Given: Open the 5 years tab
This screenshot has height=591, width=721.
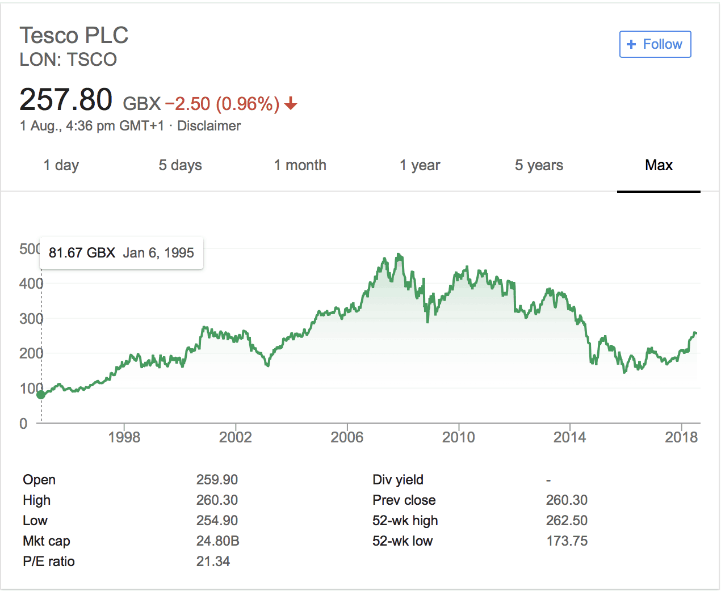Looking at the screenshot, I should (x=539, y=166).
